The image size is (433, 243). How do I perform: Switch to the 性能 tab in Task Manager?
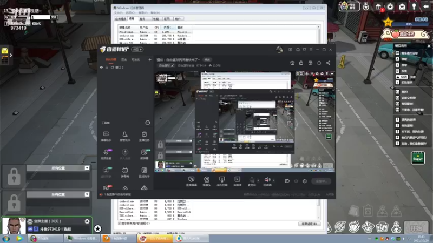pos(156,19)
